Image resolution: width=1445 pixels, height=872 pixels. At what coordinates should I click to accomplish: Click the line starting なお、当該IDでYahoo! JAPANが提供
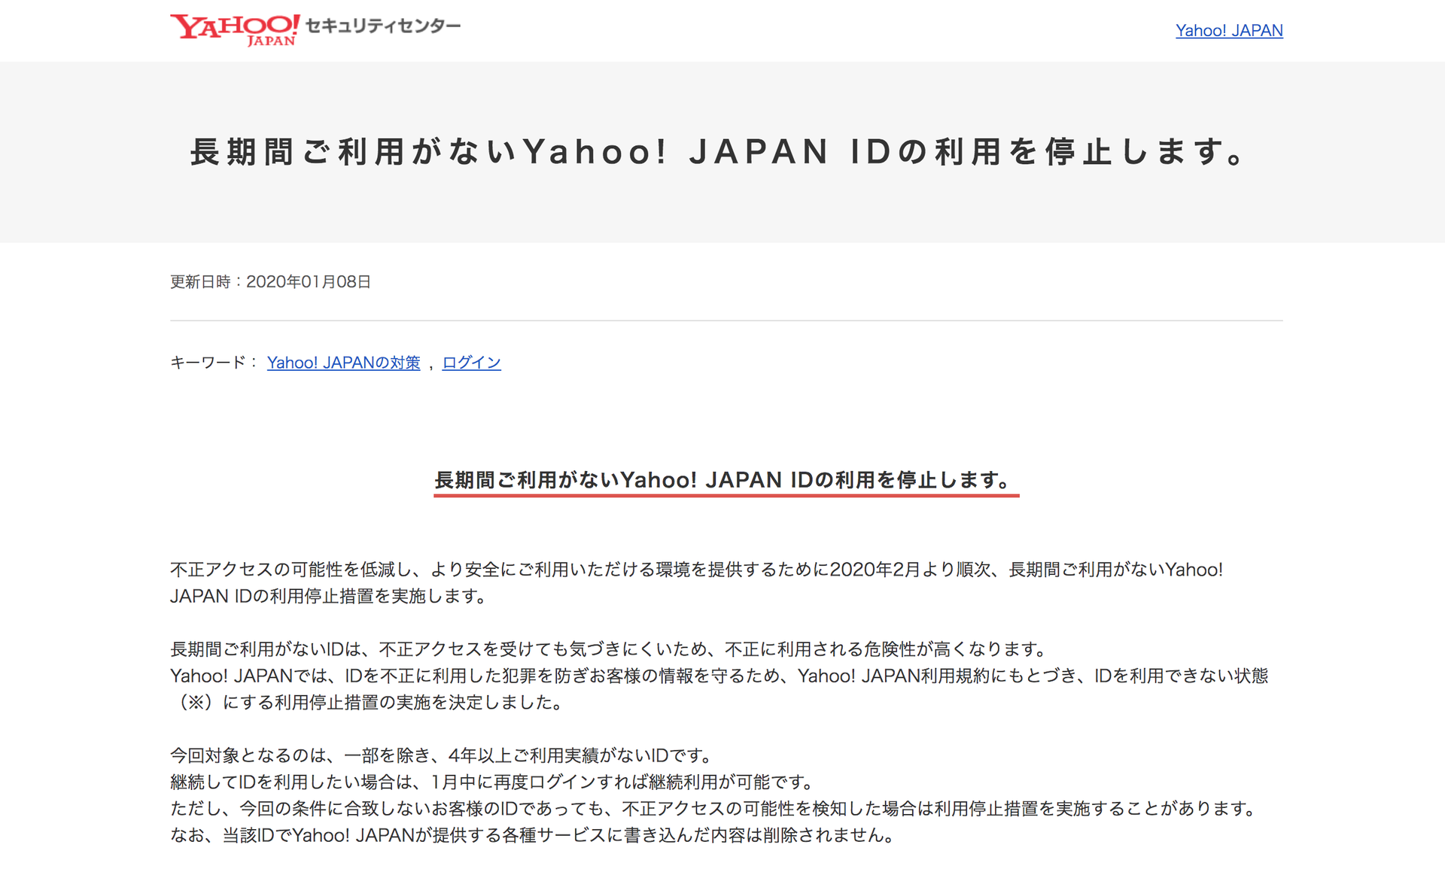(x=534, y=835)
